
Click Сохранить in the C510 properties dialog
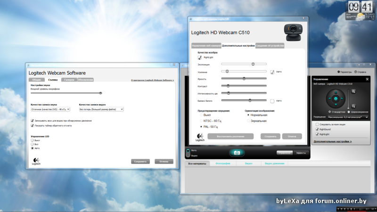[x=270, y=136]
